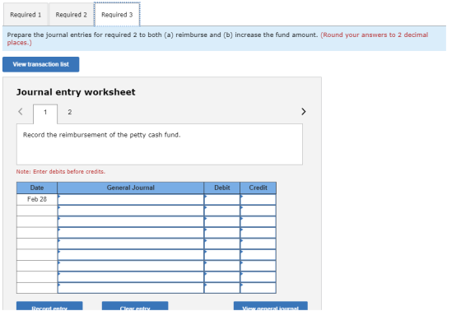Click Debit field in eighth row
Screen dimensions: 461x311
pyautogui.click(x=222, y=277)
